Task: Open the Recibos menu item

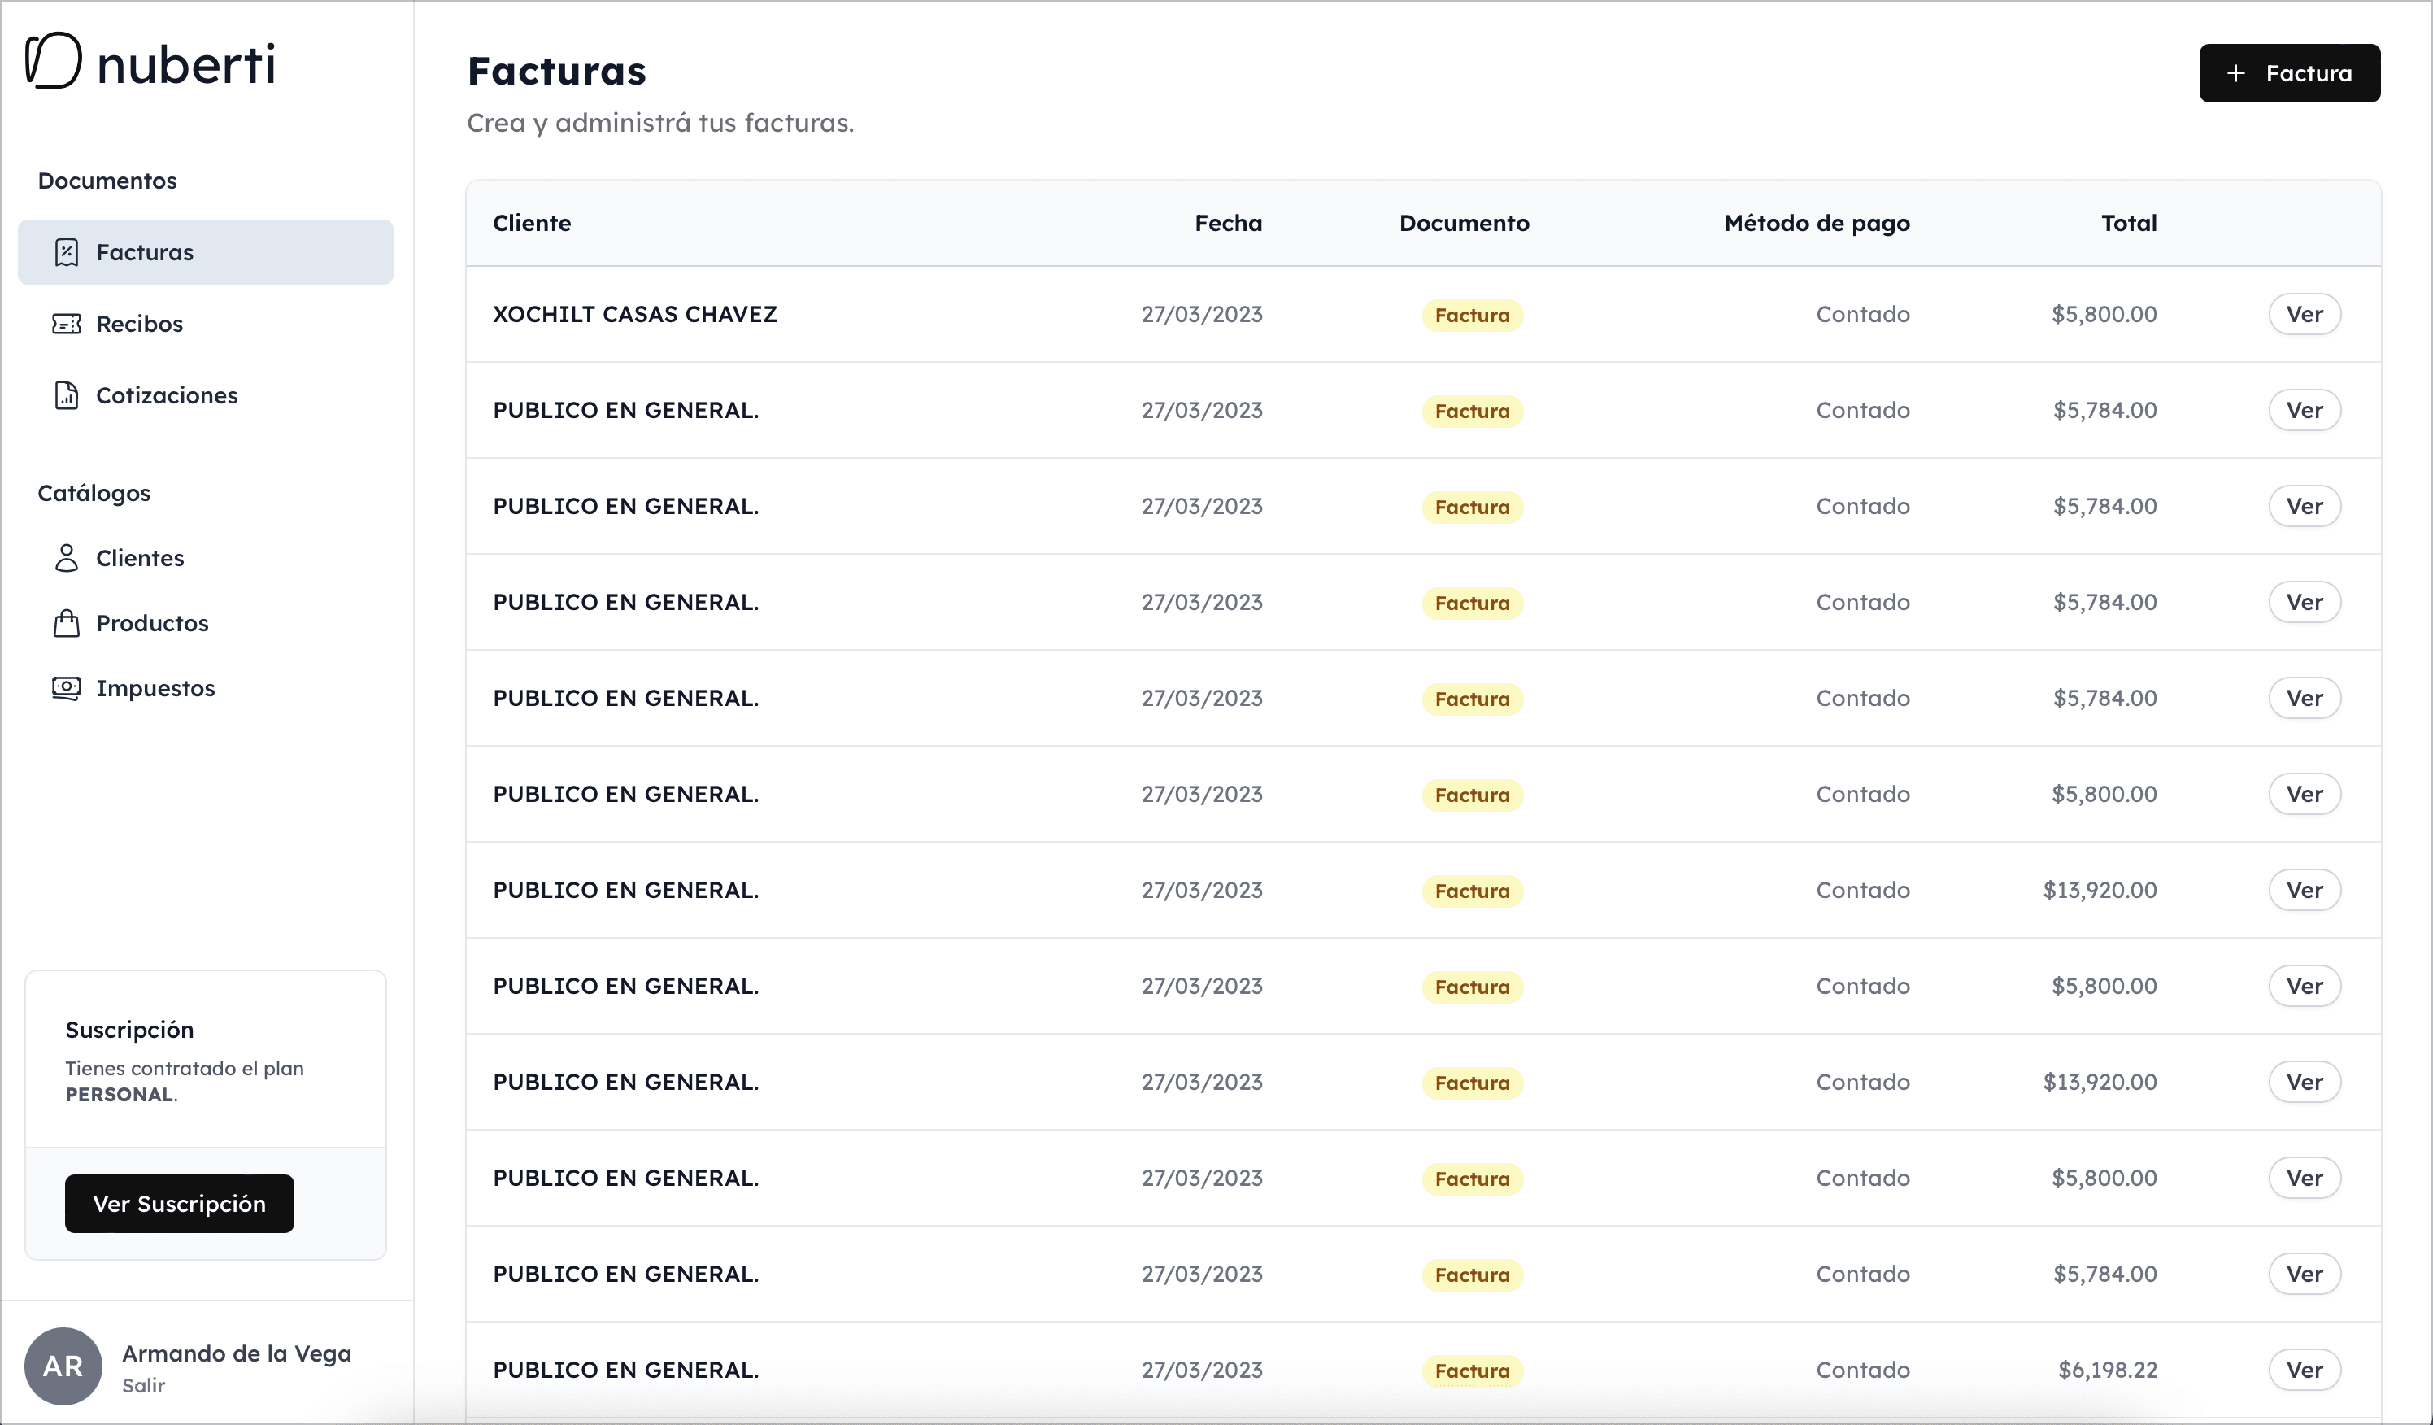Action: (140, 325)
